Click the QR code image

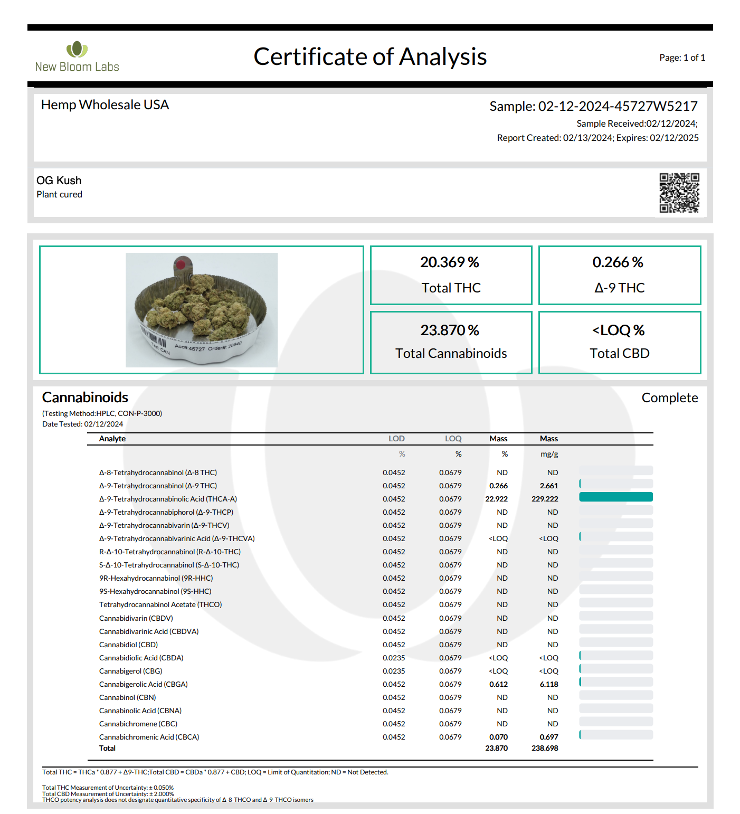679,193
